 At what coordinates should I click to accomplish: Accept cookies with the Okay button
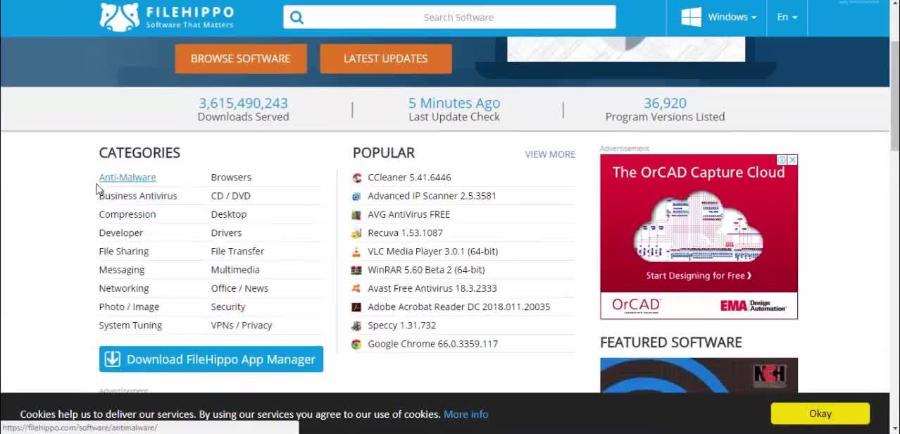pos(820,414)
